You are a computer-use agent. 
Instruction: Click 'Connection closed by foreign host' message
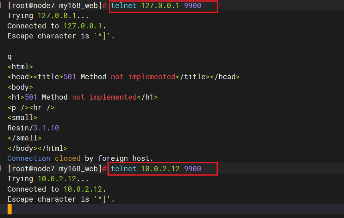[x=80, y=158]
